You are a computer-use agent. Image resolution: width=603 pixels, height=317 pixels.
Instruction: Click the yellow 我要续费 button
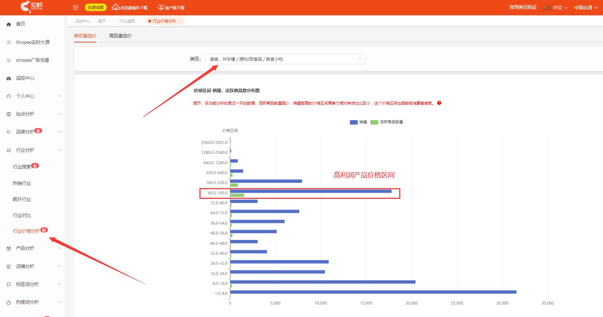[96, 7]
